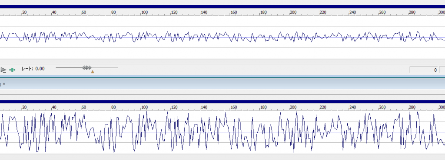Viewport: 445px width, 160px height.
Task: Place cursor in the upper small-amplitude waveform
Action: pyautogui.click(x=222, y=37)
